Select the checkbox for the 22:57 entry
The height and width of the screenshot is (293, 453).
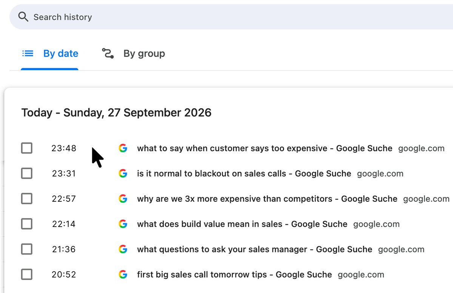(x=26, y=199)
